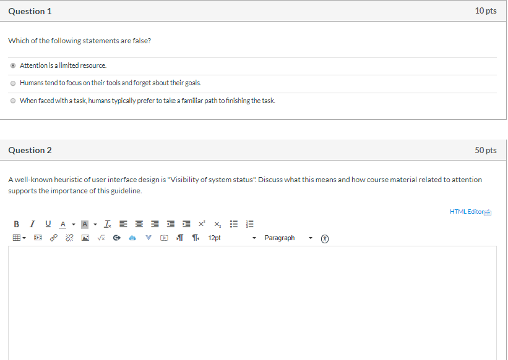Toggle Bold formatting in the editor
508x360 pixels.
(x=16, y=224)
